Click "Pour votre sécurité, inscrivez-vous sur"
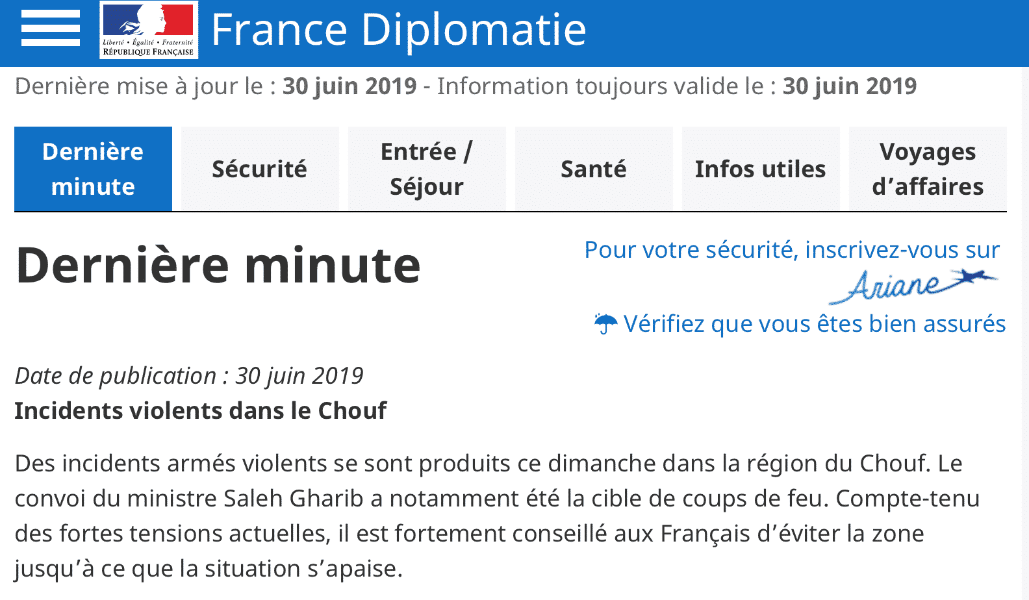 tap(791, 249)
